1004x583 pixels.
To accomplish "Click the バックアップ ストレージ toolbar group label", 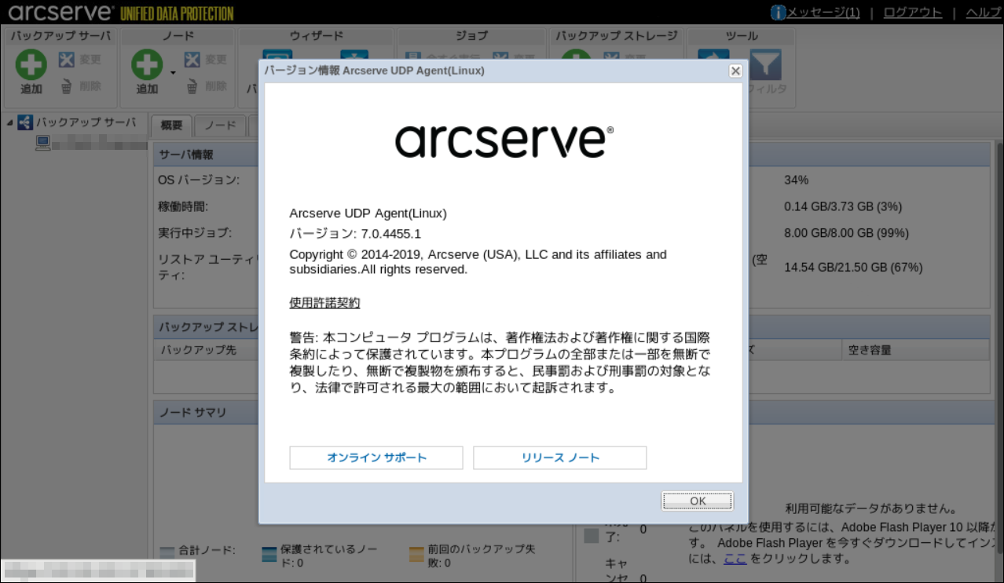I will pyautogui.click(x=617, y=36).
